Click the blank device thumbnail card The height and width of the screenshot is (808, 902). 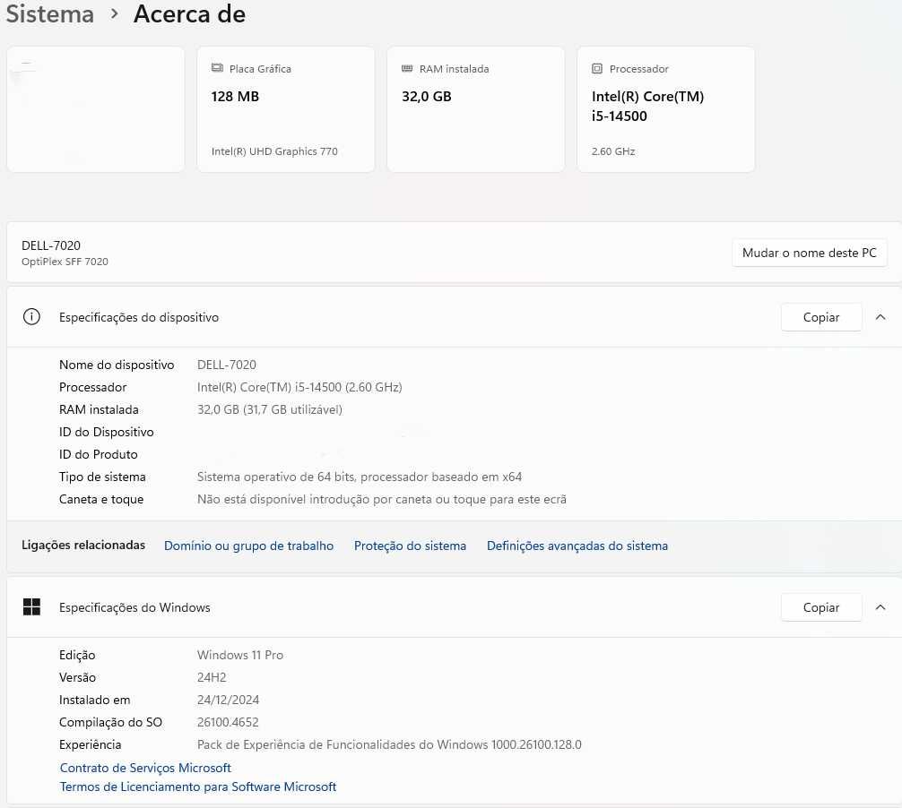[x=96, y=109]
